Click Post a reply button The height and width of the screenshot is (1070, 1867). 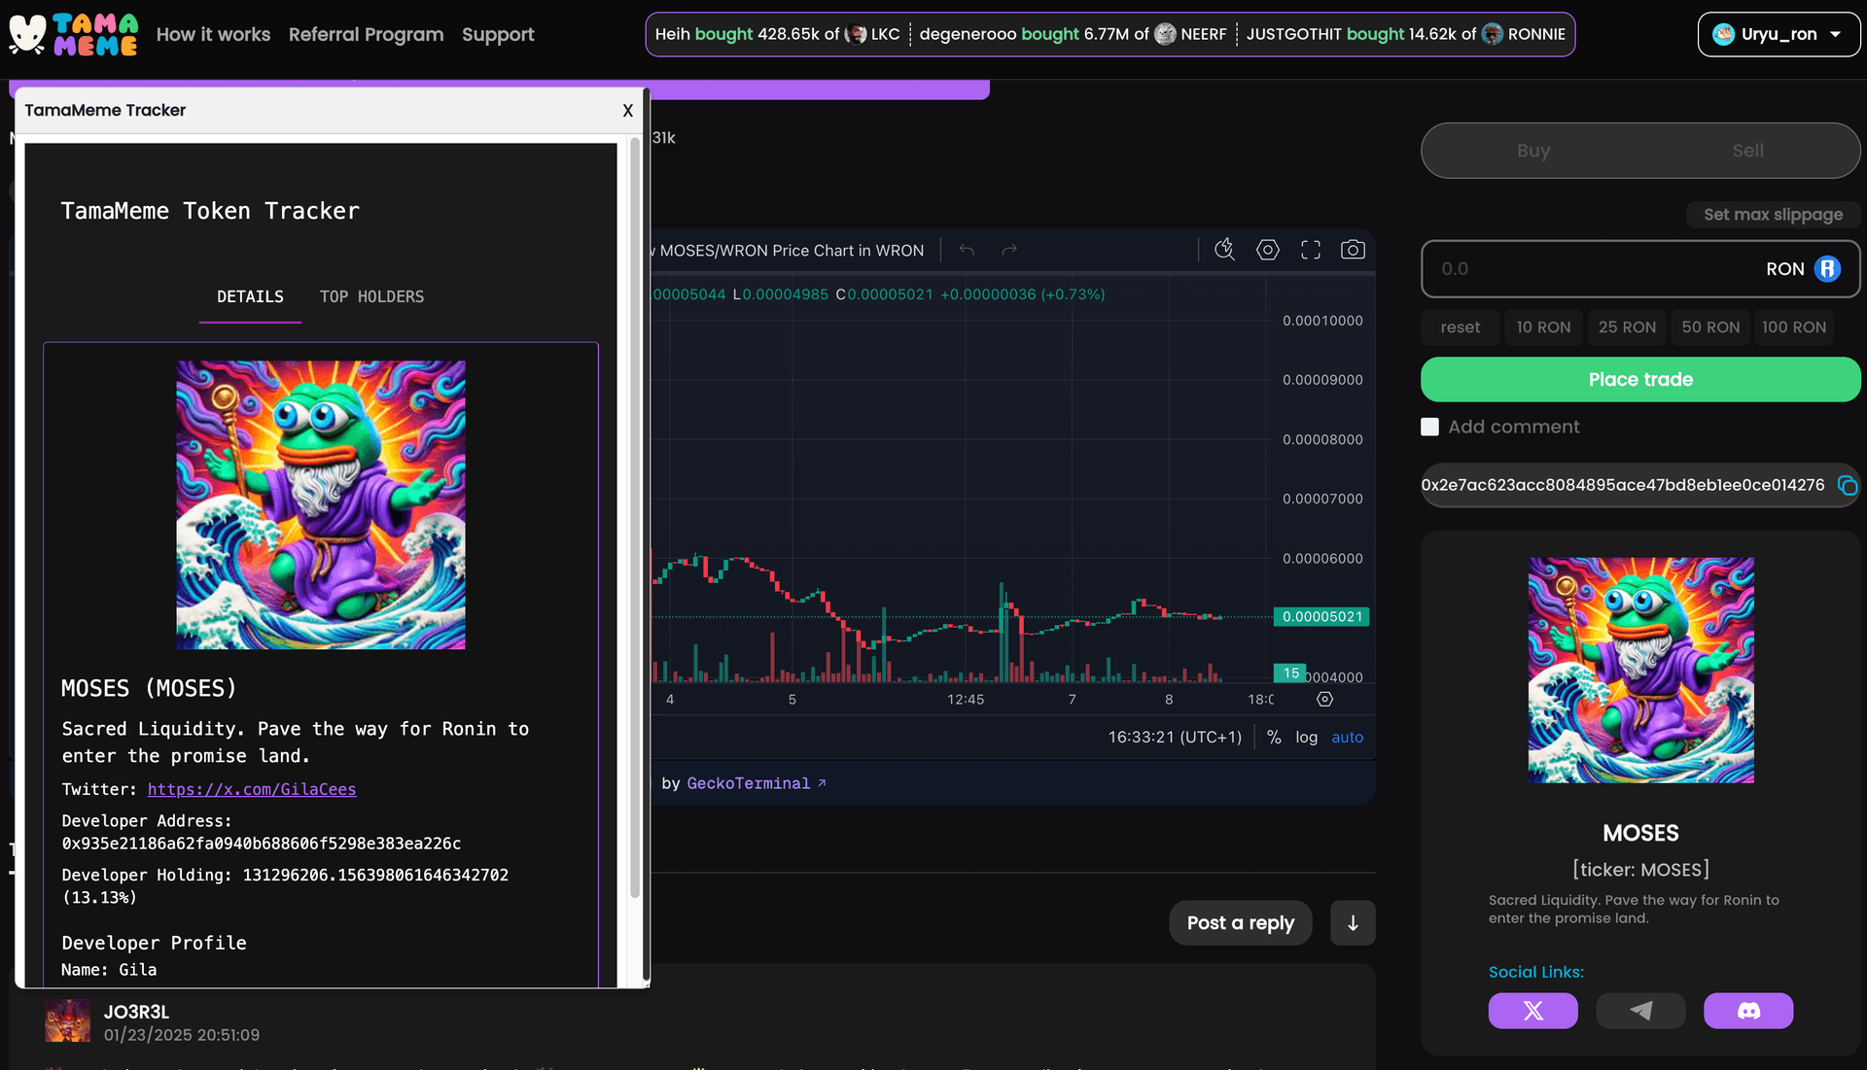tap(1240, 923)
